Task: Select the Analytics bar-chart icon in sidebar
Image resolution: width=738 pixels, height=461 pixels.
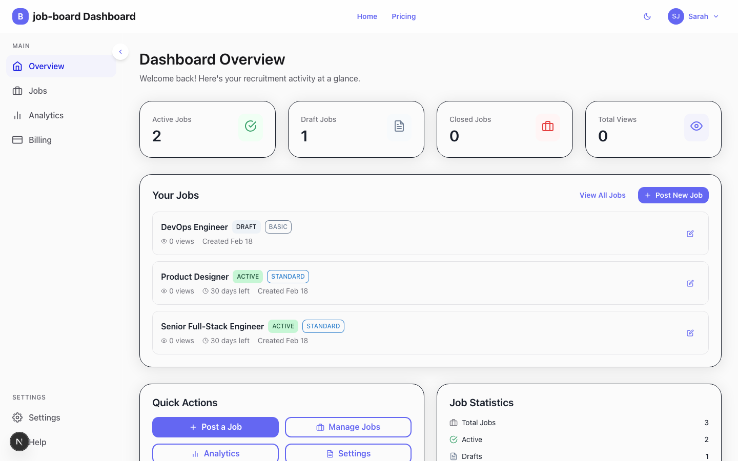Action: [18, 115]
